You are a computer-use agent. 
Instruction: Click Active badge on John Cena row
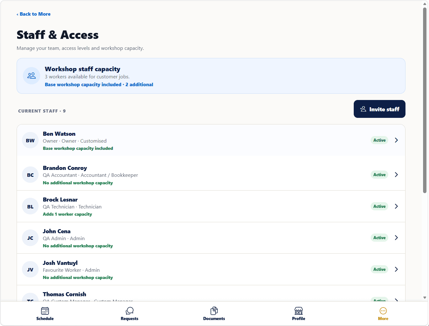pyautogui.click(x=379, y=238)
